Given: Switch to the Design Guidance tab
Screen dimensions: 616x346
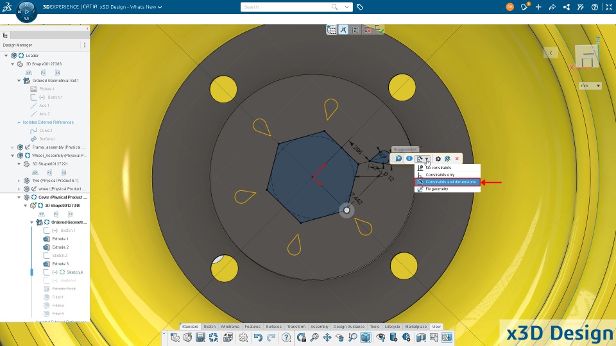Looking at the screenshot, I should pyautogui.click(x=349, y=326).
